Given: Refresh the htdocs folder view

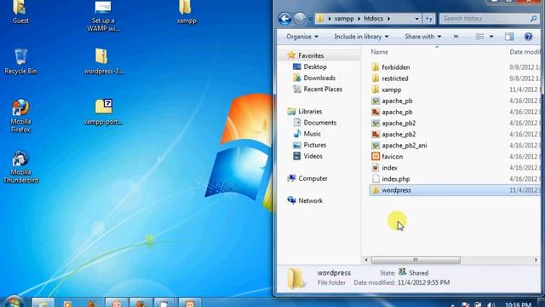Looking at the screenshot, I should pos(429,19).
